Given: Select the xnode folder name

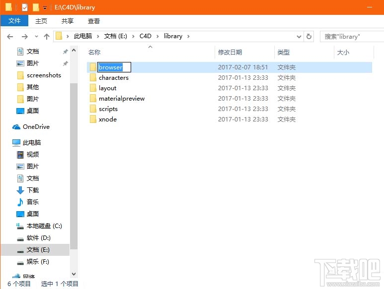Looking at the screenshot, I should [108, 119].
